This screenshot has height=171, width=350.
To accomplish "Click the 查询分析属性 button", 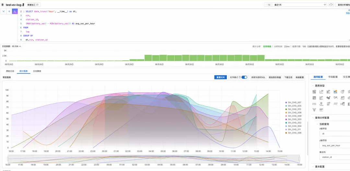I will (343, 5).
